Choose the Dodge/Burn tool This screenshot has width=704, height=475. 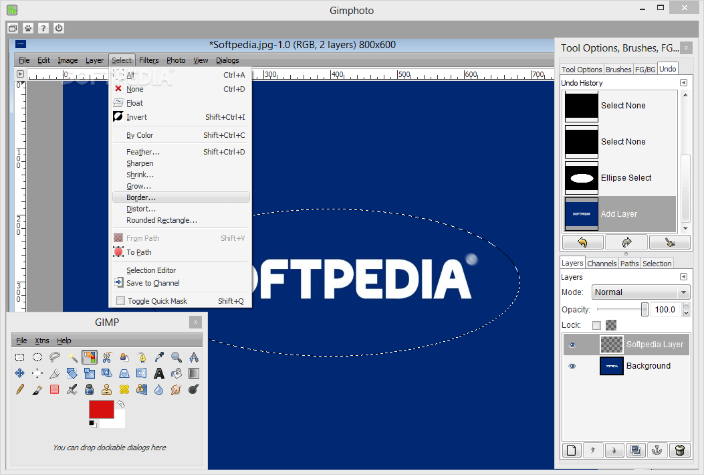click(x=194, y=389)
